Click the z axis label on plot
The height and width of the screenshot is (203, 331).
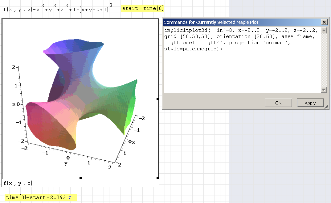pyautogui.click(x=14, y=104)
